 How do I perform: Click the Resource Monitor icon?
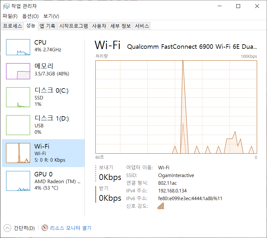click(x=45, y=228)
